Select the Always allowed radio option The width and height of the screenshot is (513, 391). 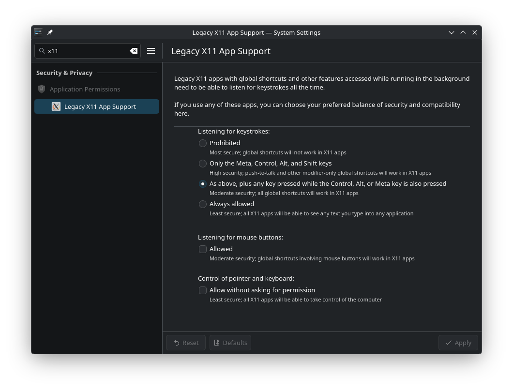(x=202, y=204)
